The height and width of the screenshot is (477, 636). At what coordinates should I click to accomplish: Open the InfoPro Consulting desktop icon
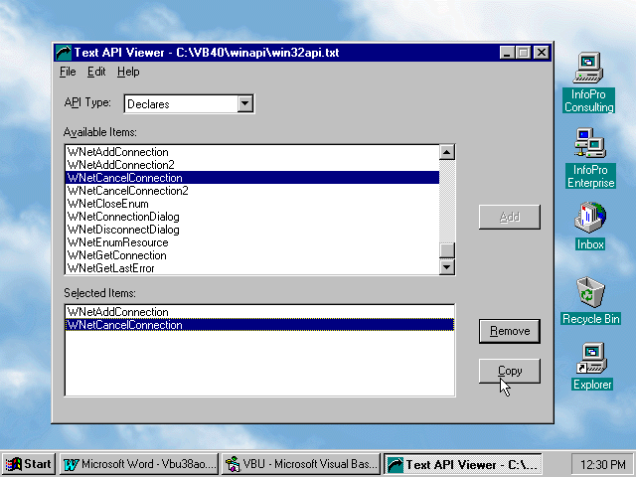click(589, 69)
